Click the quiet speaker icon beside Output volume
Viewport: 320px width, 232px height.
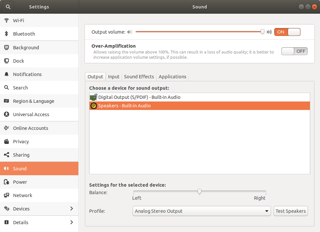click(x=130, y=32)
